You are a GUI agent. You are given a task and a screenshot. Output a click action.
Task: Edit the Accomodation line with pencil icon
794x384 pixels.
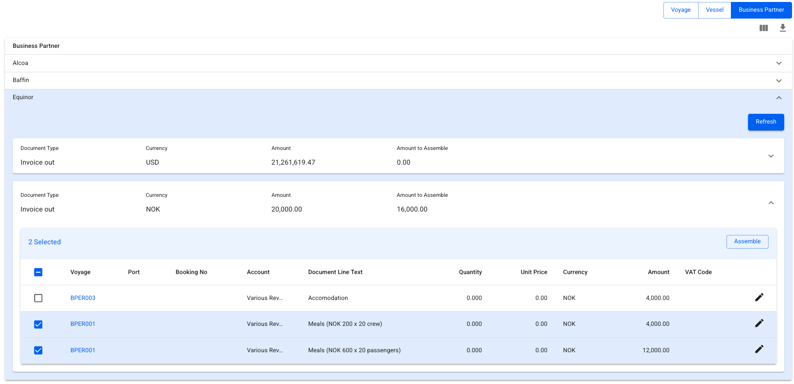[759, 298]
